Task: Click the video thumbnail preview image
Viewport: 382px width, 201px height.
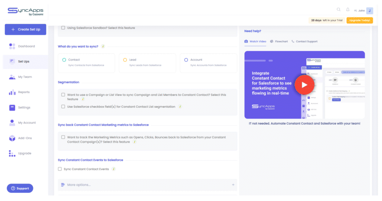Action: tap(304, 85)
